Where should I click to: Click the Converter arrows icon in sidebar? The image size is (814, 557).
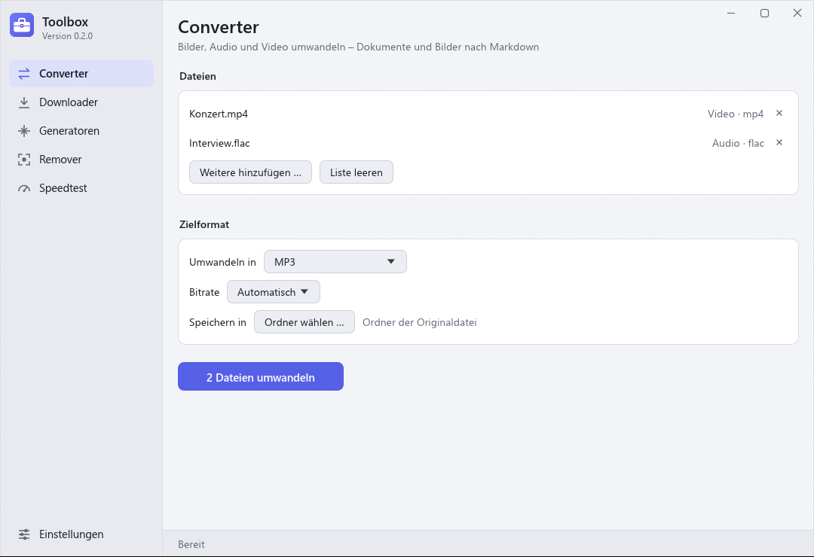coord(24,74)
